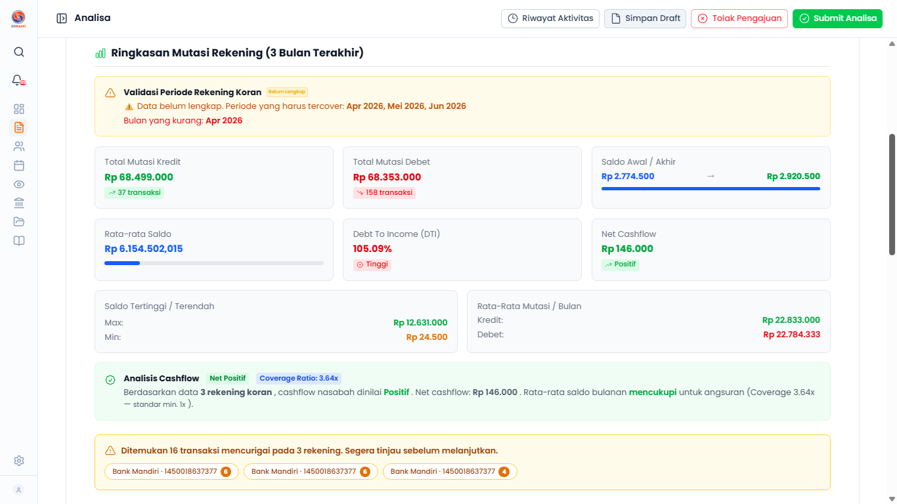Click the 158 transaksi badge
The image size is (897, 504).
point(384,193)
